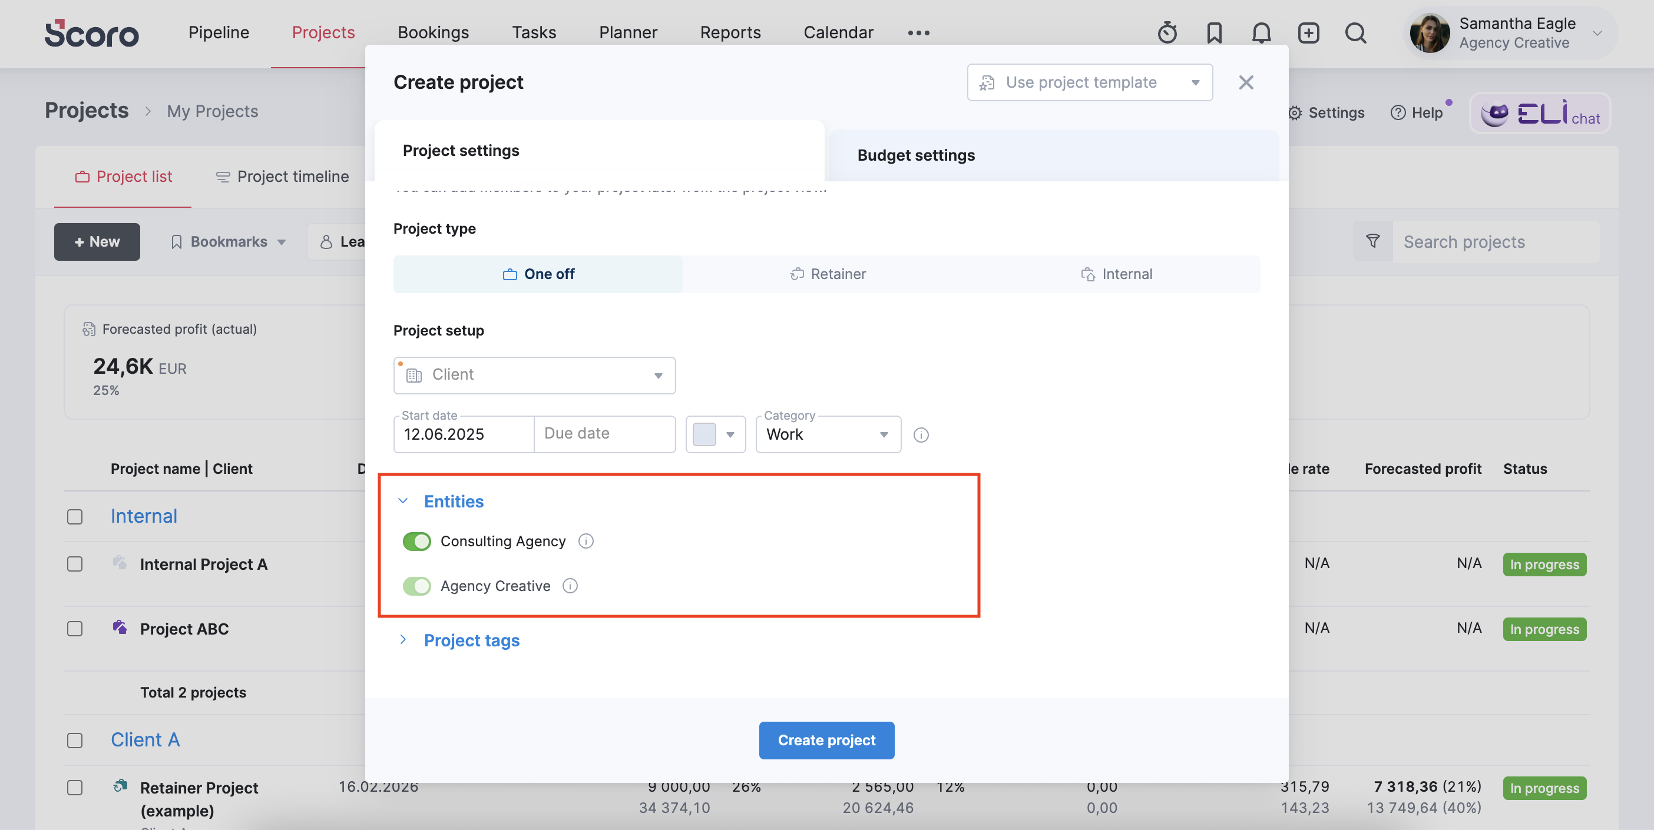The width and height of the screenshot is (1654, 830).
Task: Switch to the Budget settings tab
Action: click(1053, 155)
